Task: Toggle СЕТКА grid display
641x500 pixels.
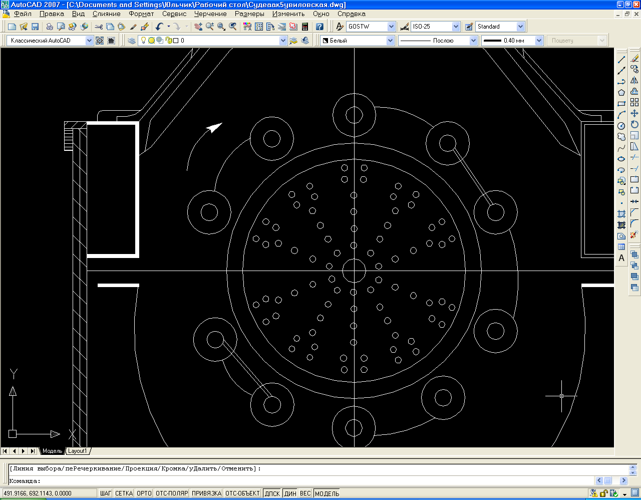Action: [x=124, y=493]
